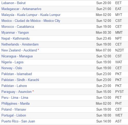Click the Peru - Lima - Lima link

15,98
